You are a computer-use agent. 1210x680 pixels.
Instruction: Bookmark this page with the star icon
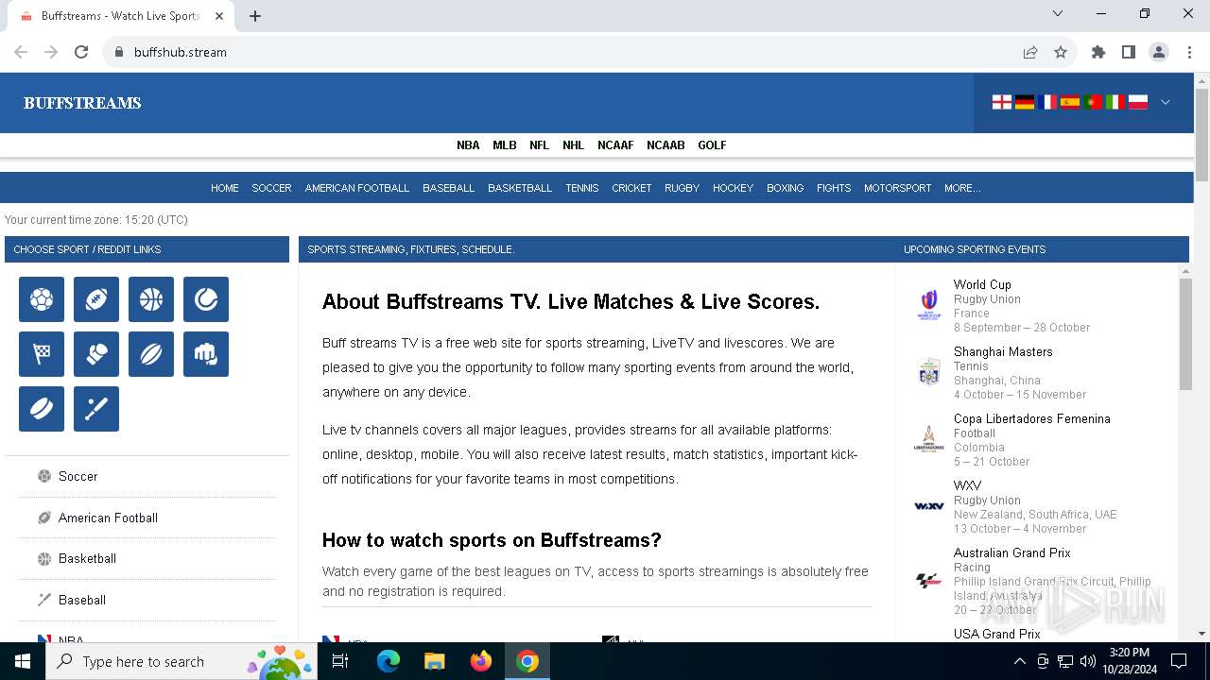pyautogui.click(x=1061, y=52)
